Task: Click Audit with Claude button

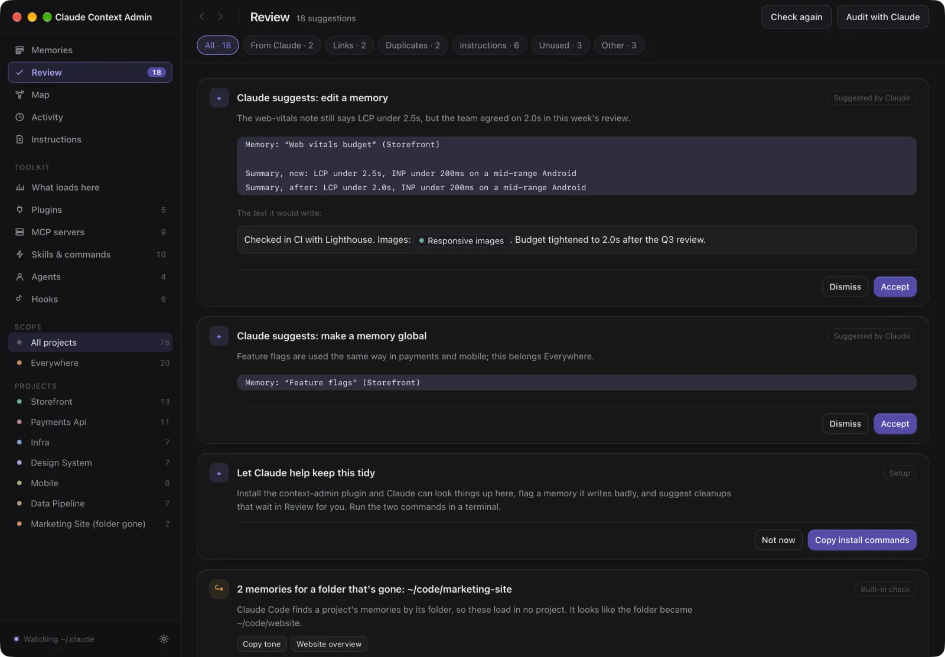Action: pyautogui.click(x=882, y=17)
